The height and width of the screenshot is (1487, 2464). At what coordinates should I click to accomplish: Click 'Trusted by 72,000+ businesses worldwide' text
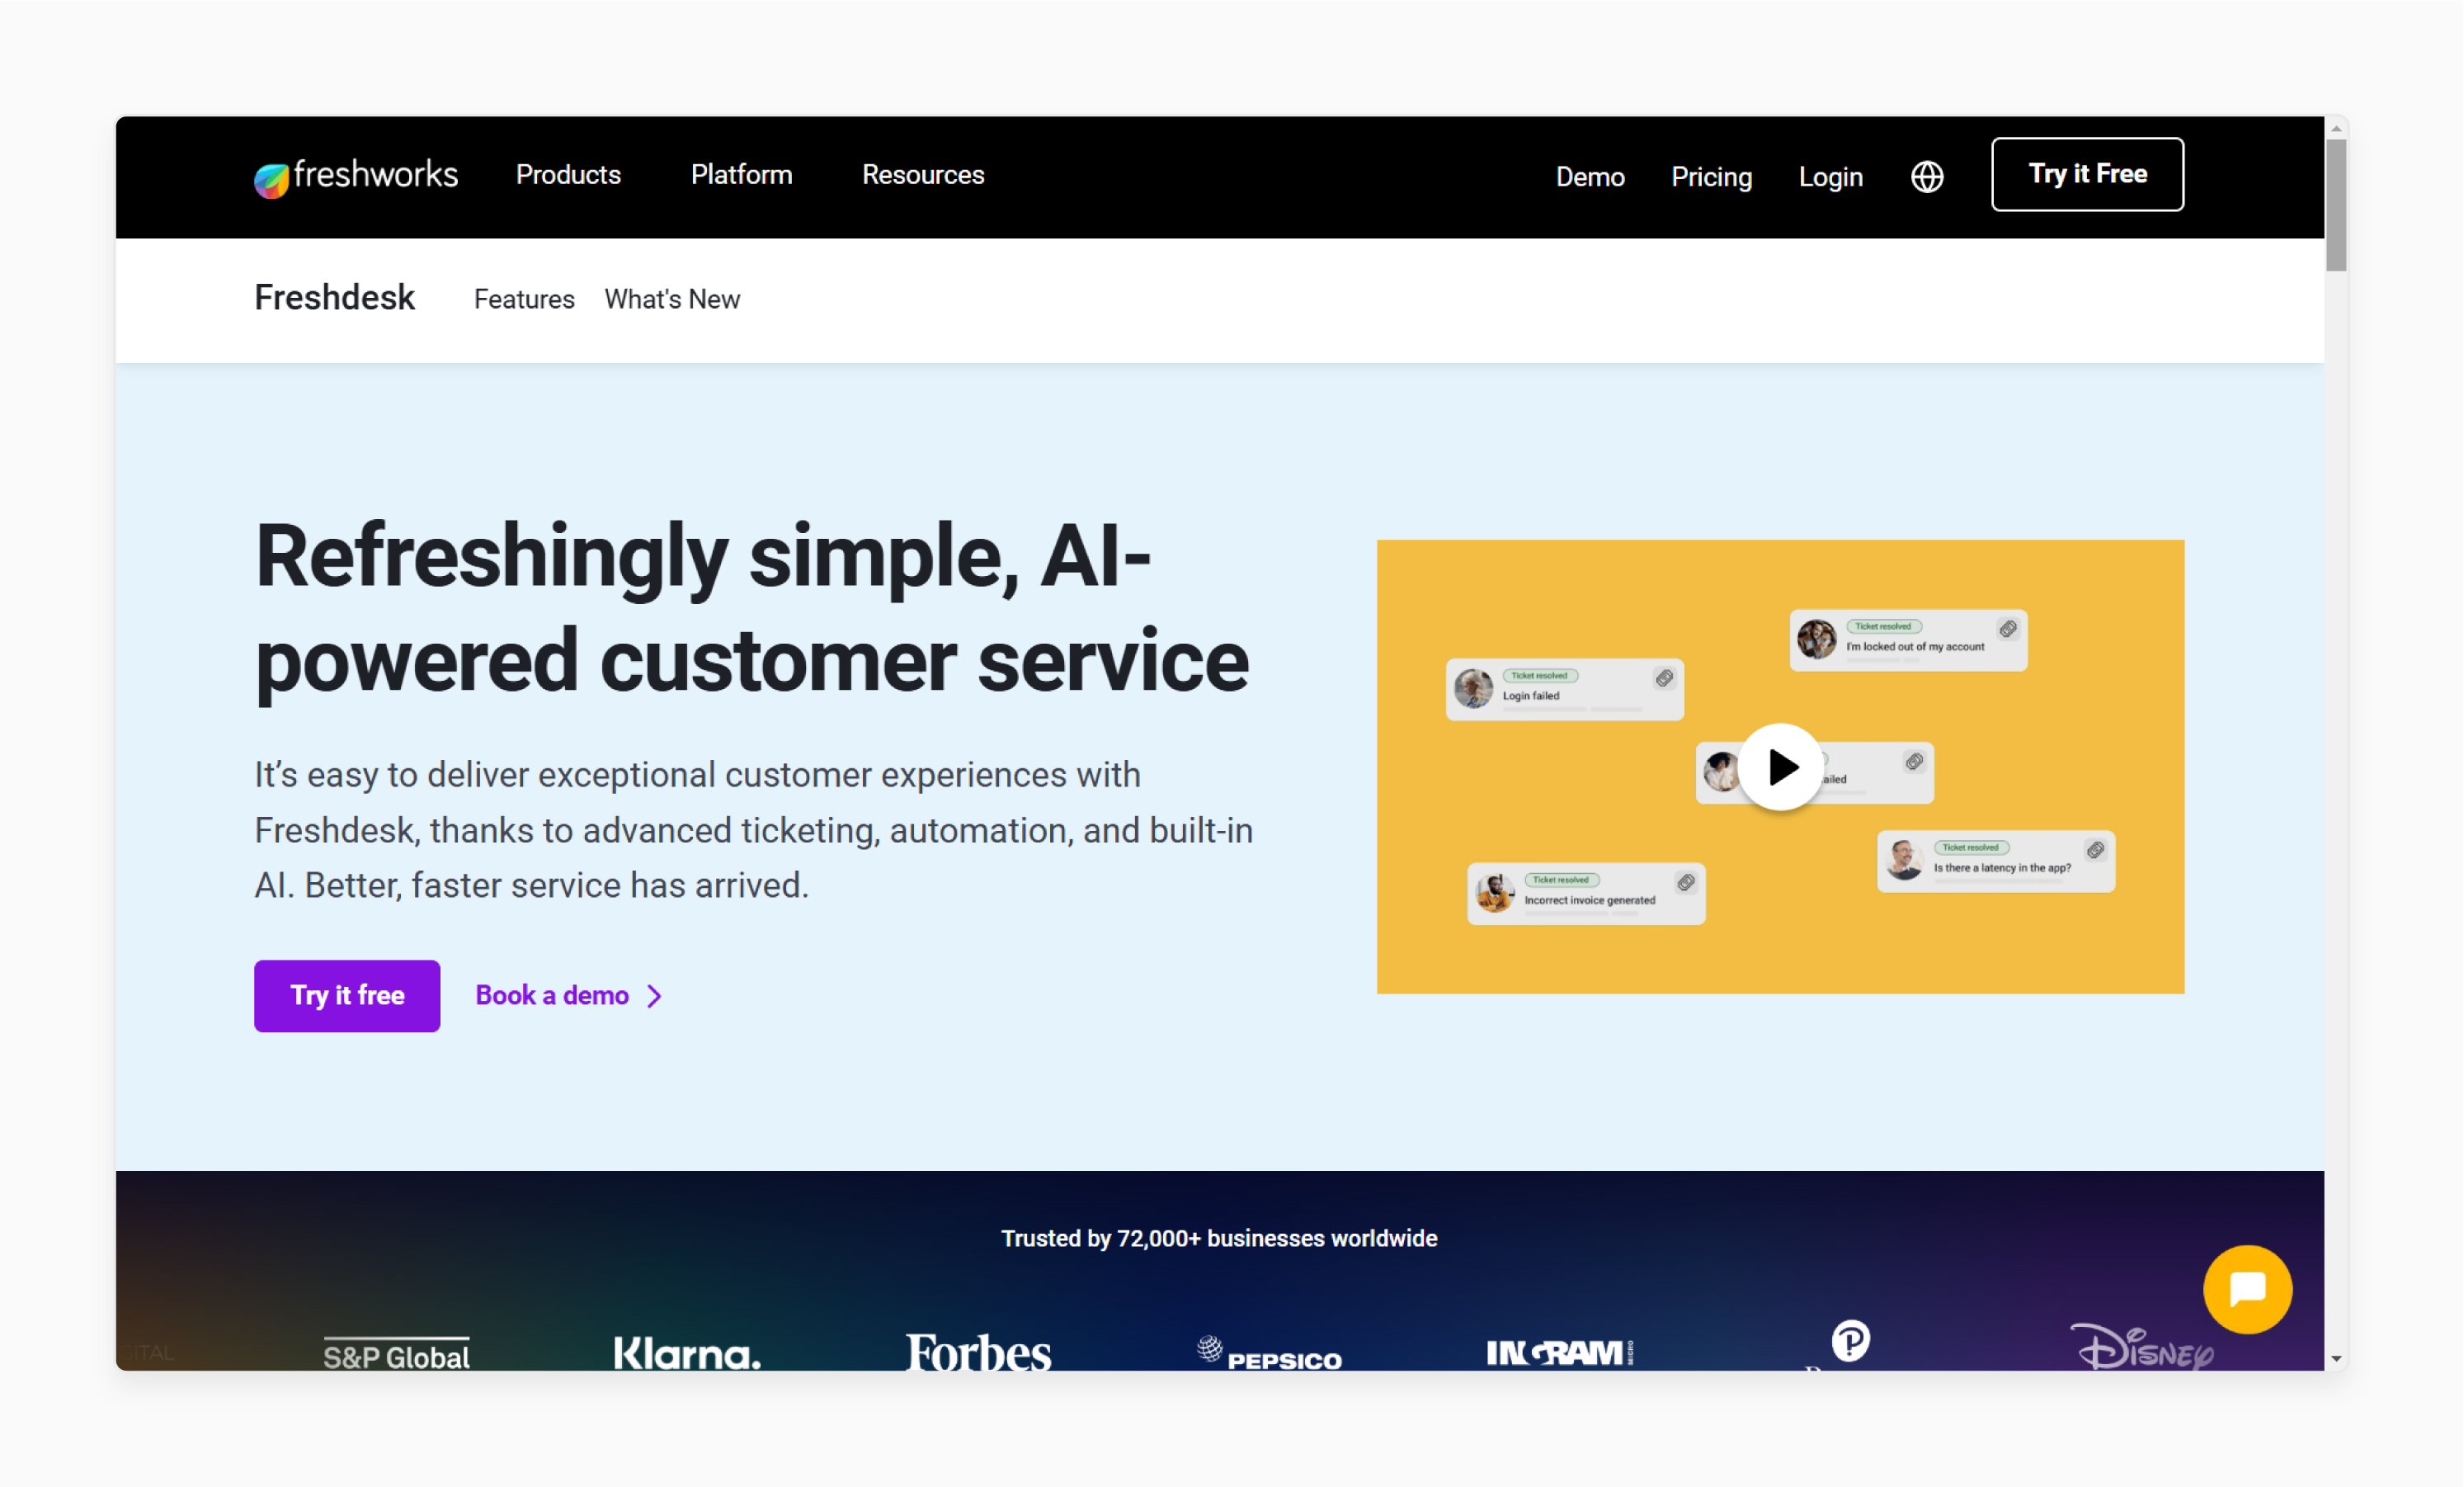tap(1219, 1239)
